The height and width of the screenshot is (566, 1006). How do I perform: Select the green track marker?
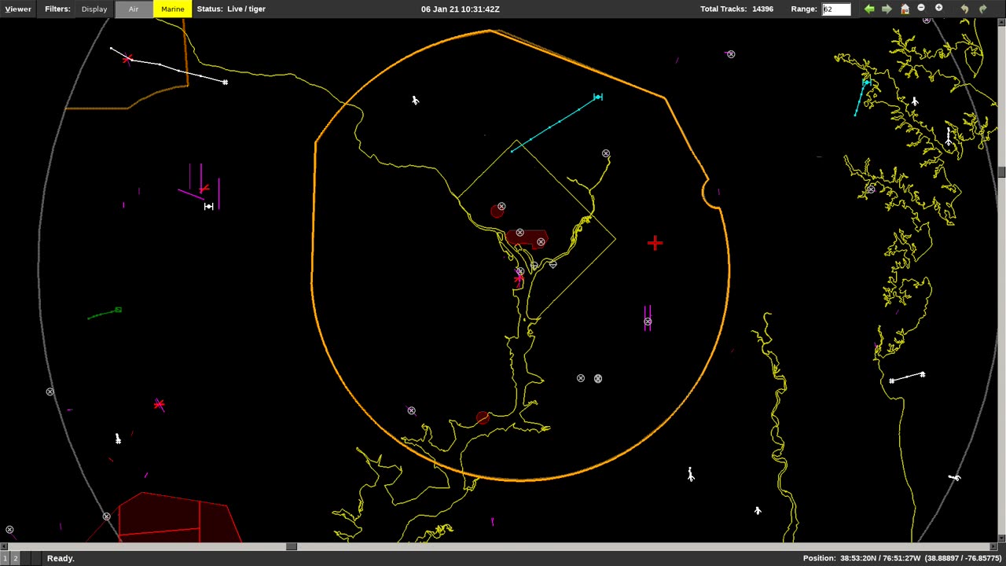click(118, 310)
